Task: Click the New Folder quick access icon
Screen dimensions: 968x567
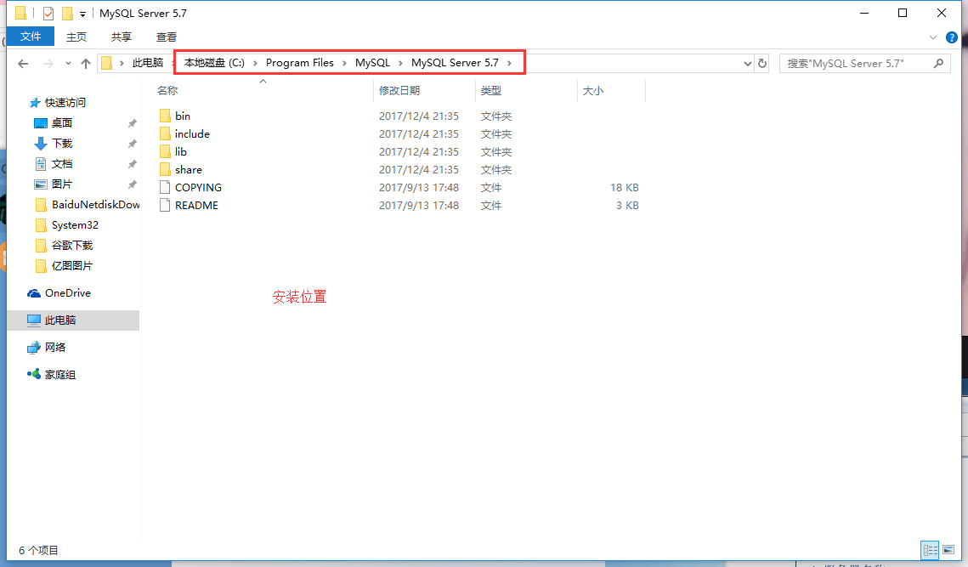Action: [67, 13]
